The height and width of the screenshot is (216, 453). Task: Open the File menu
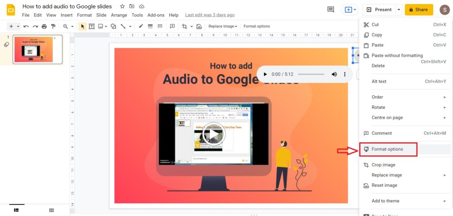tap(26, 15)
